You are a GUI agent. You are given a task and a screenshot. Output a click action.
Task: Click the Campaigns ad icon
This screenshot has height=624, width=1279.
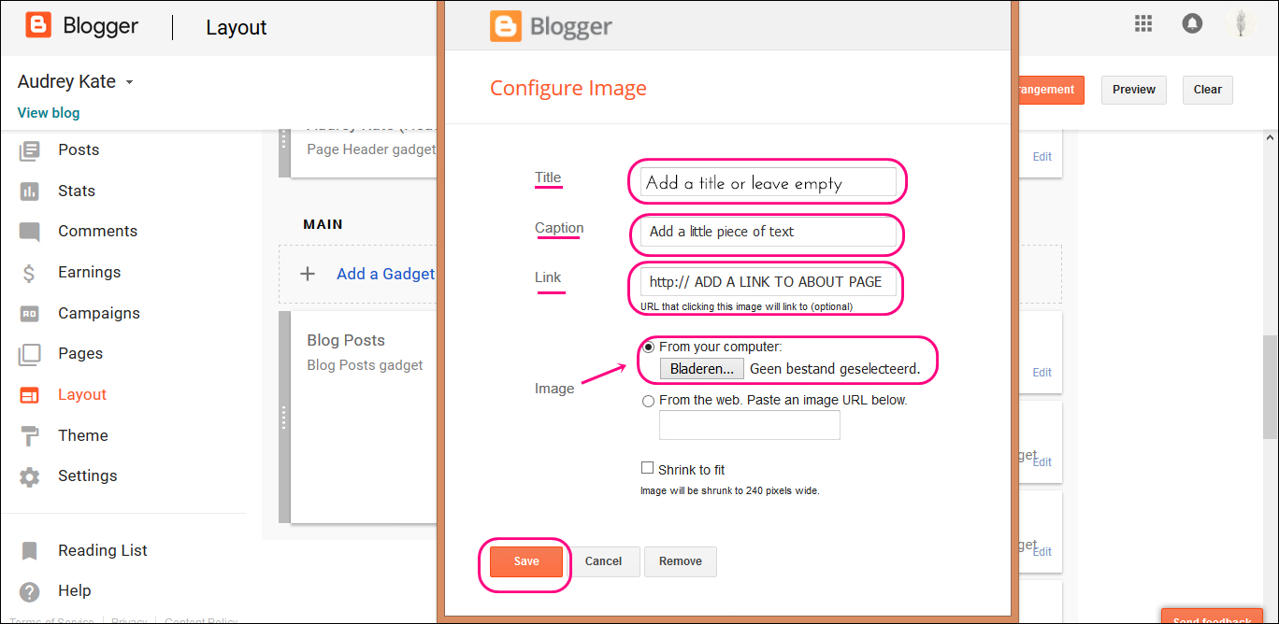point(30,314)
